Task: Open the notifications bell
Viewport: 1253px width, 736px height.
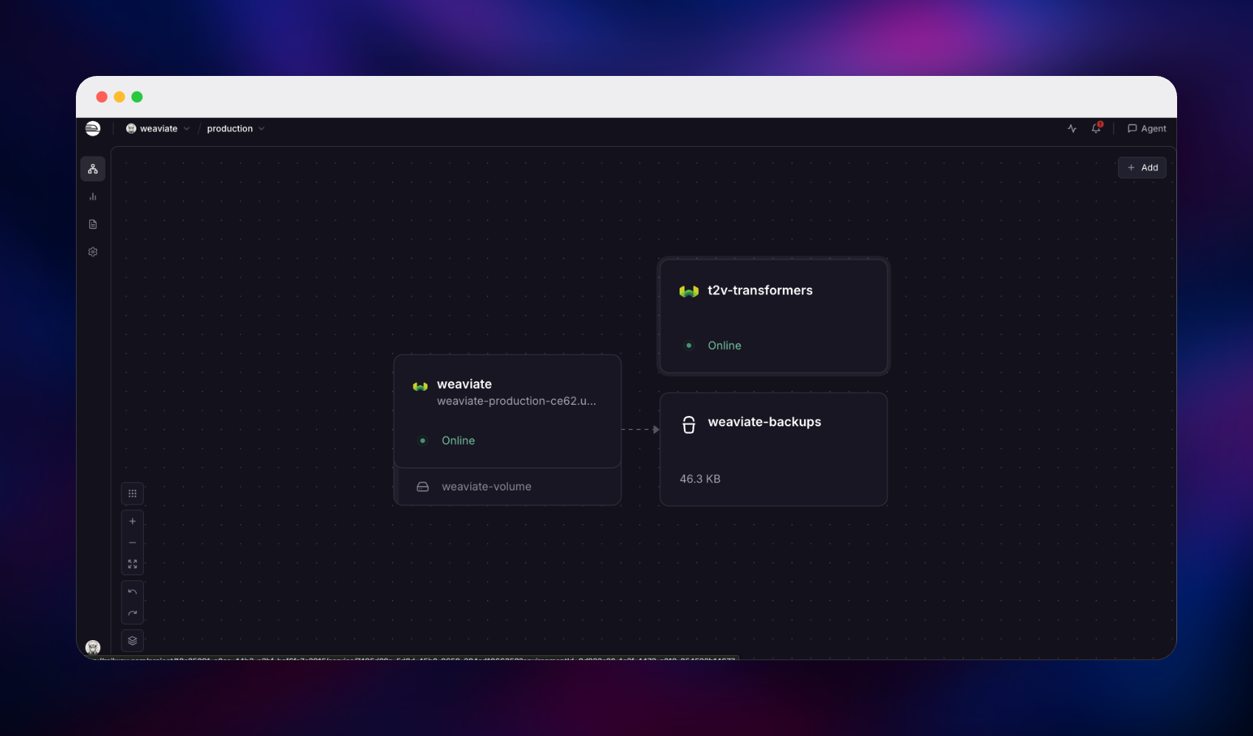Action: 1096,128
